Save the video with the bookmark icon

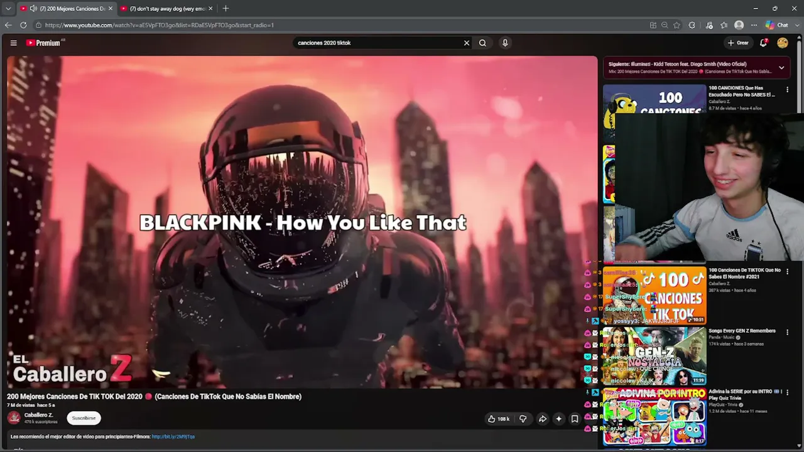[x=574, y=419]
